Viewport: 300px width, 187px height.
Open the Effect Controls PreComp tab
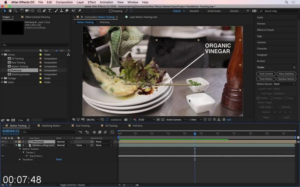coord(37,17)
